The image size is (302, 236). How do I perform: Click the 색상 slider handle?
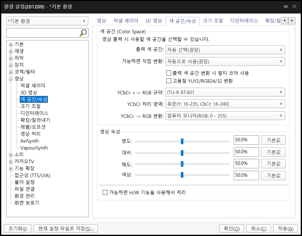coord(182,175)
